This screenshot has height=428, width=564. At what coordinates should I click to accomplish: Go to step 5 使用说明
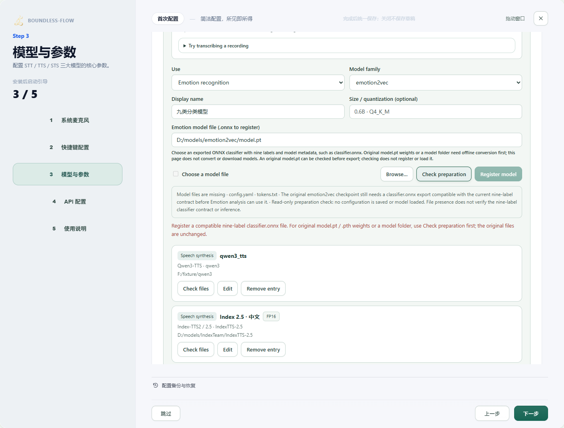click(x=67, y=228)
